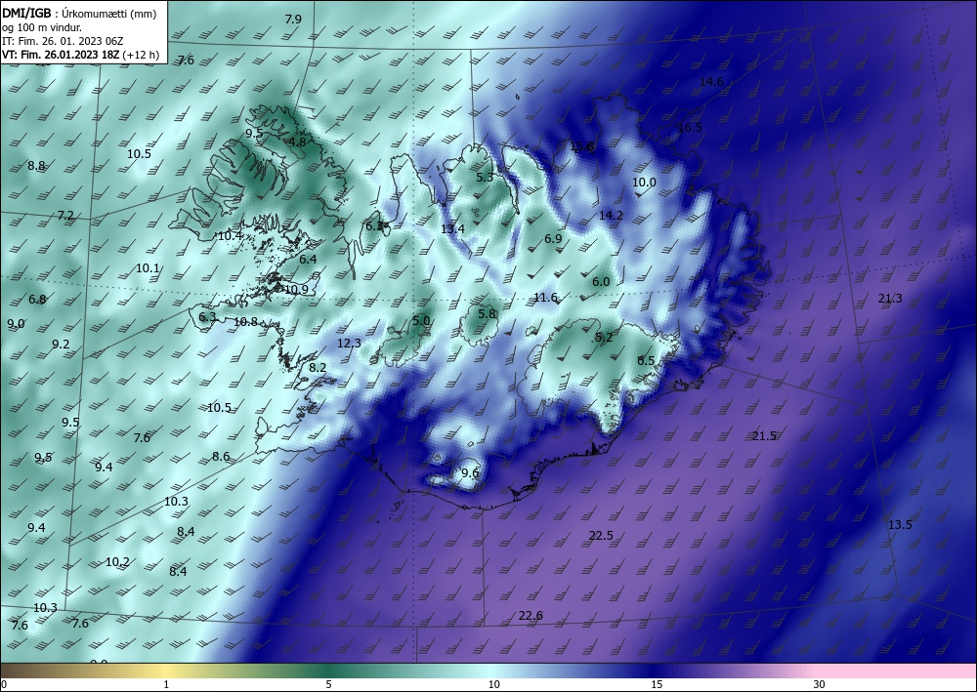Click the 10.2 map value
This screenshot has width=977, height=692.
tap(117, 562)
